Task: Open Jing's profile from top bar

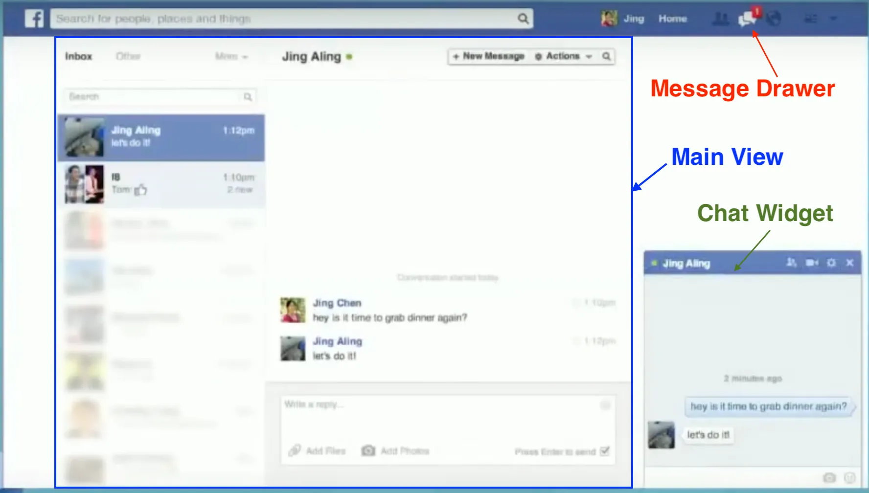Action: click(623, 19)
